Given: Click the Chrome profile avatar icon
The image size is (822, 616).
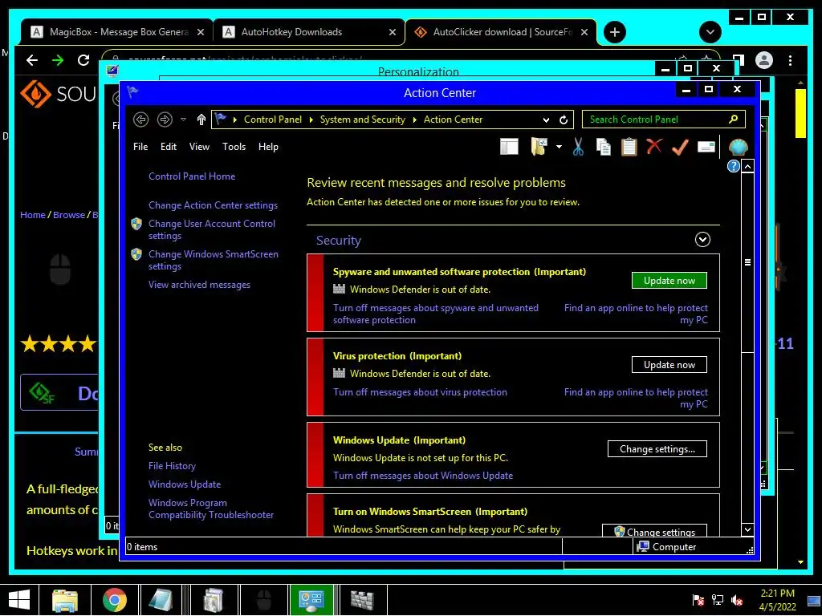Looking at the screenshot, I should (764, 61).
